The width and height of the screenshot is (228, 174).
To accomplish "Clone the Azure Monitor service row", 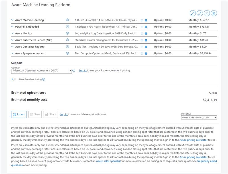I will click(142, 34).
